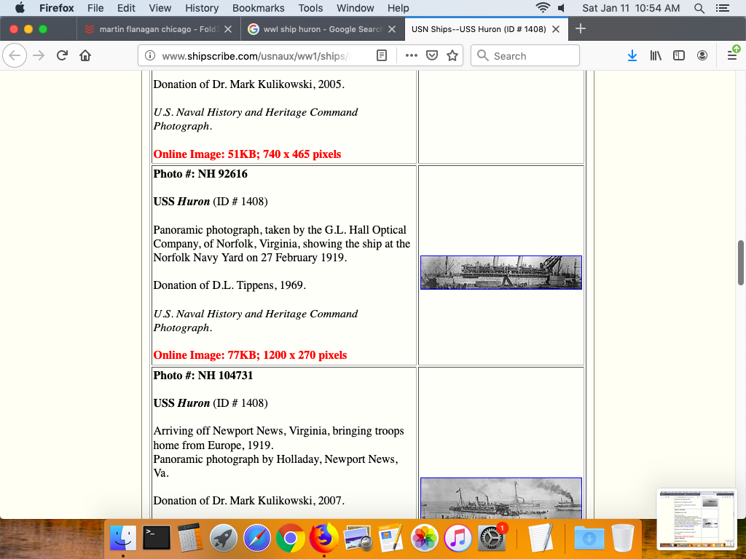The image size is (746, 559).
Task: Toggle the Firefox sidebar
Action: click(x=679, y=56)
